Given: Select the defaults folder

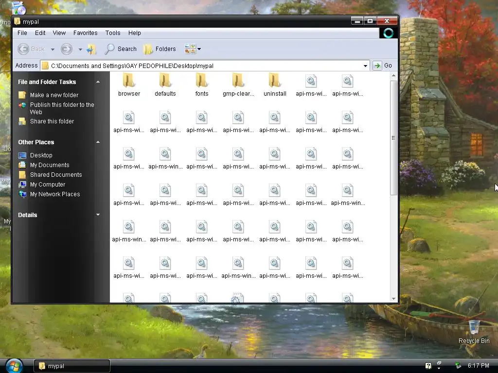Looking at the screenshot, I should (x=165, y=85).
